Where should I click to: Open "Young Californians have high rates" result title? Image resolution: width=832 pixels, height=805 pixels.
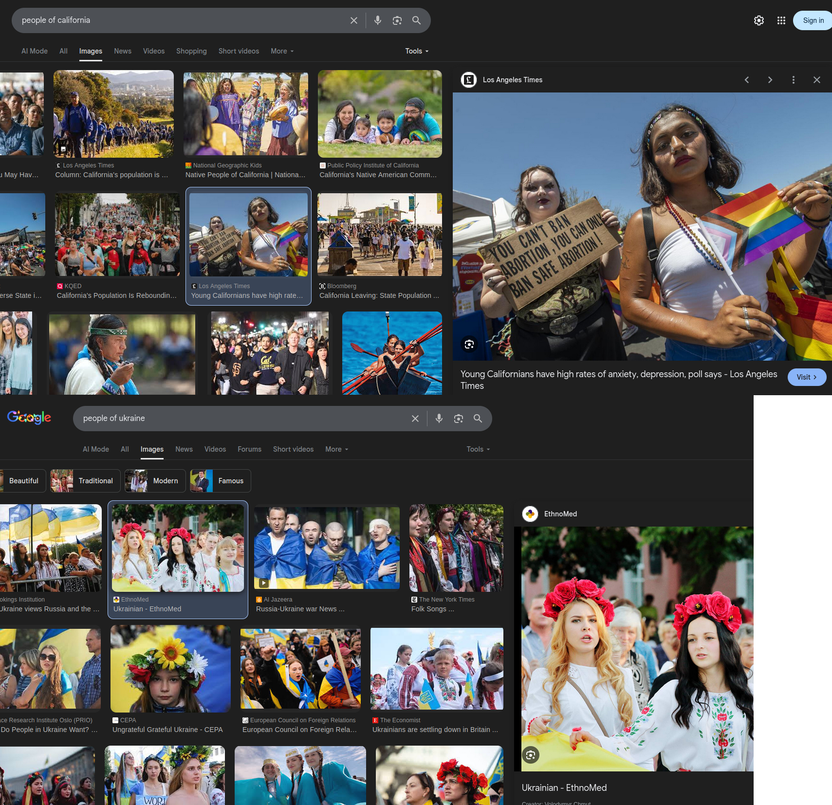click(247, 295)
